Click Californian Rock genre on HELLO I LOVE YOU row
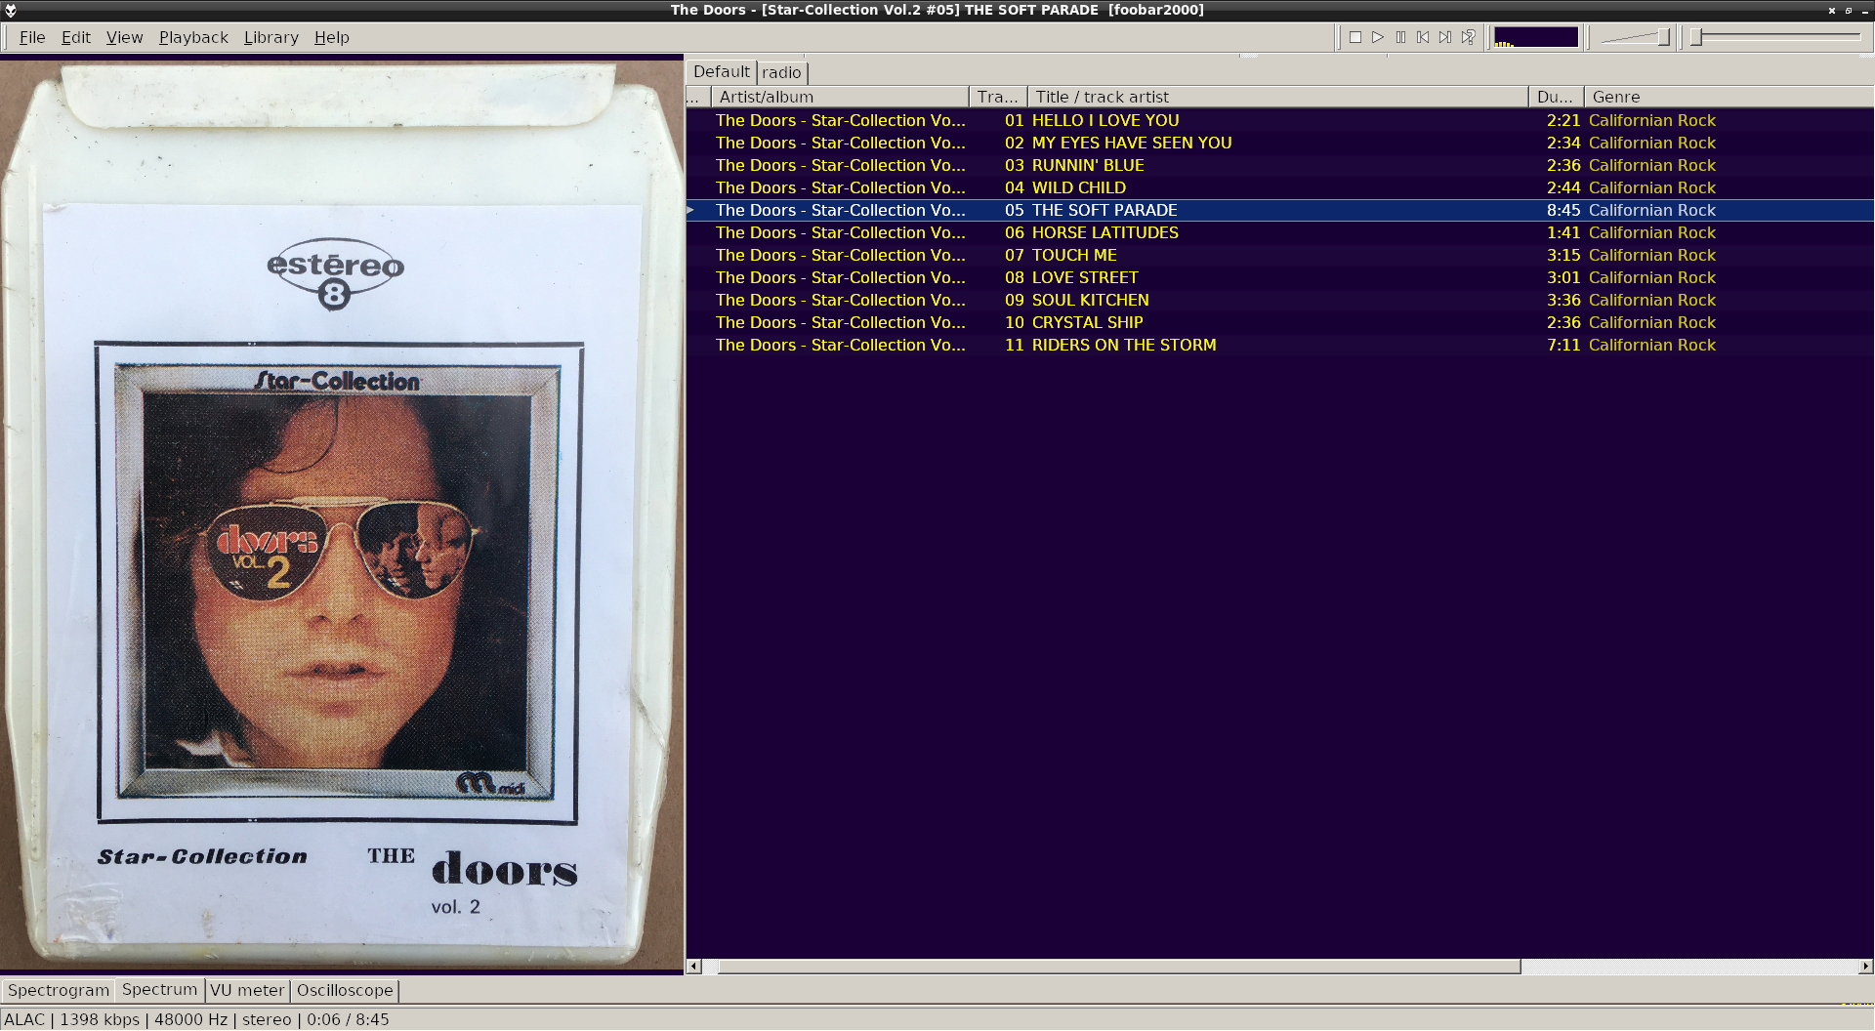 1652,120
